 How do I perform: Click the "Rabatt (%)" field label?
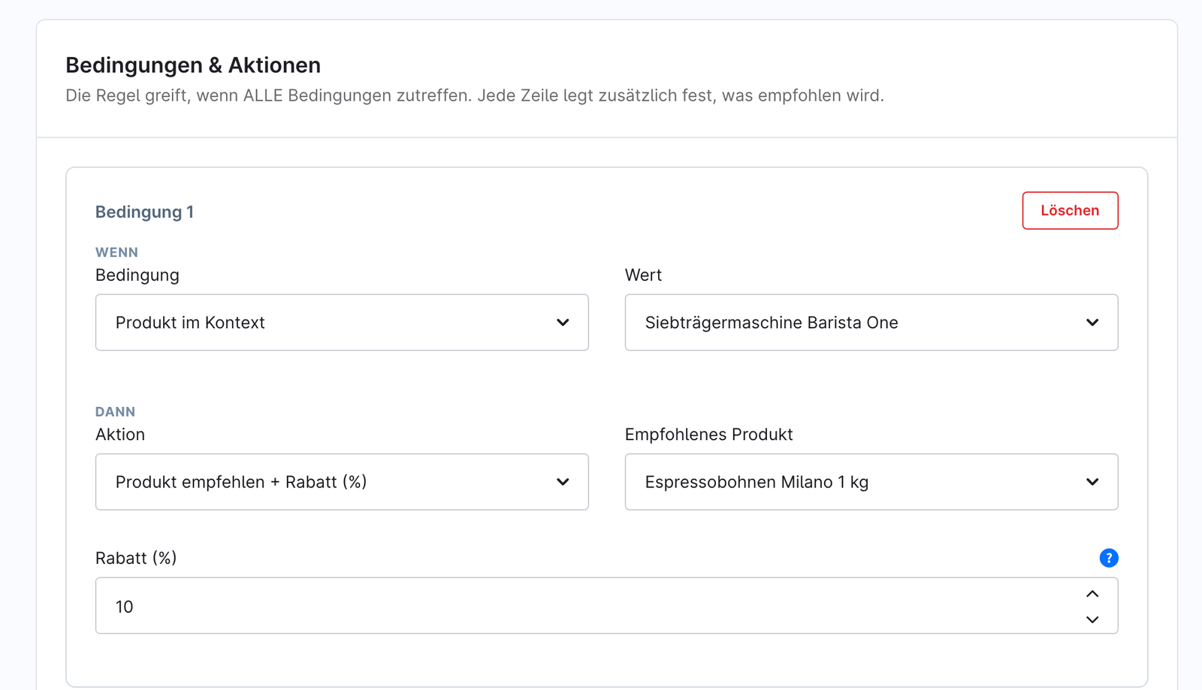136,558
